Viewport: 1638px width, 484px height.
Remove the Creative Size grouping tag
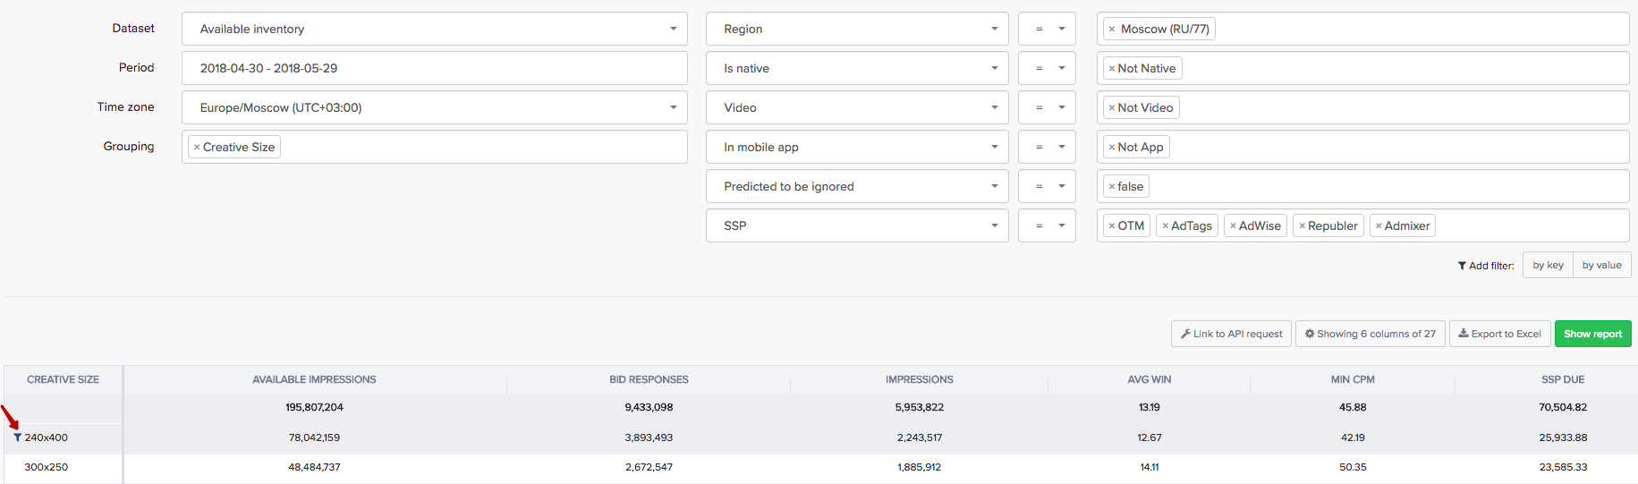pyautogui.click(x=197, y=148)
